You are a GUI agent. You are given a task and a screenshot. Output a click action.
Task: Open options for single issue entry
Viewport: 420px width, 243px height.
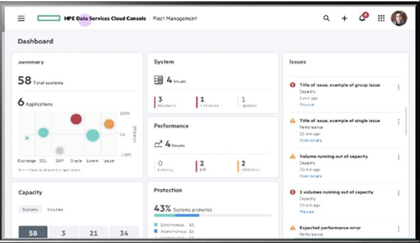(x=398, y=123)
